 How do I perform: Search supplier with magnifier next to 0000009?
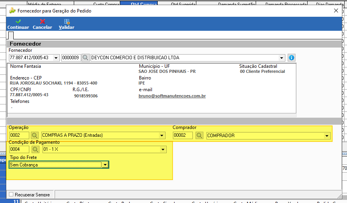[85, 58]
